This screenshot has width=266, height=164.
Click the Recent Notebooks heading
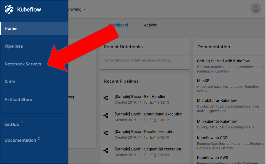click(x=123, y=47)
